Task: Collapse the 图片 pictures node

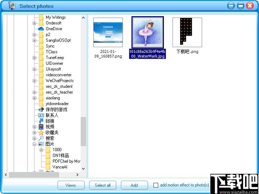Action: [x=34, y=144]
